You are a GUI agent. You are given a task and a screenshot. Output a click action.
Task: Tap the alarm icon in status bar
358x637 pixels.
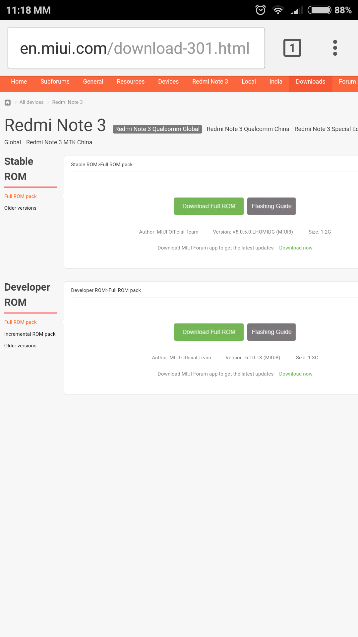click(261, 10)
